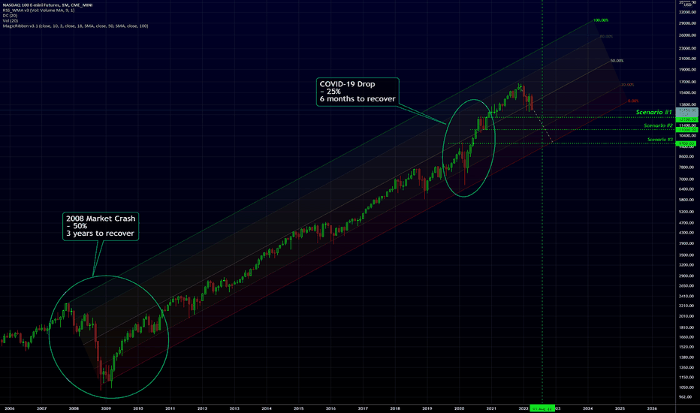The width and height of the screenshot is (700, 413).
Task: Click the green Aug '22 date marker
Action: coord(542,408)
